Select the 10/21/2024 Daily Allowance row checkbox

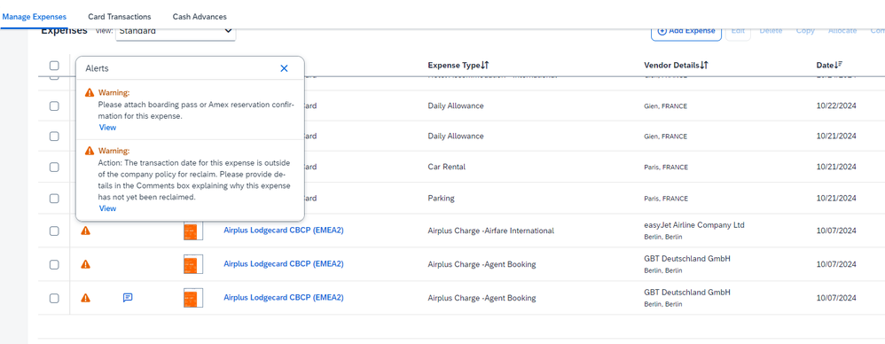[x=54, y=136]
